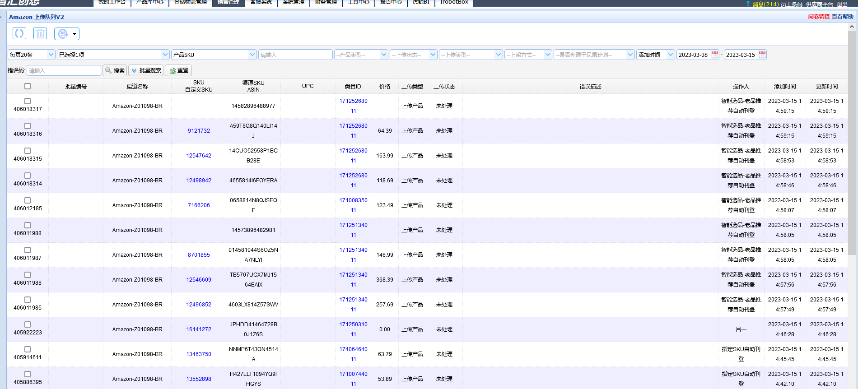Check the row 406011986 checkbox
858x389 pixels.
click(x=28, y=275)
